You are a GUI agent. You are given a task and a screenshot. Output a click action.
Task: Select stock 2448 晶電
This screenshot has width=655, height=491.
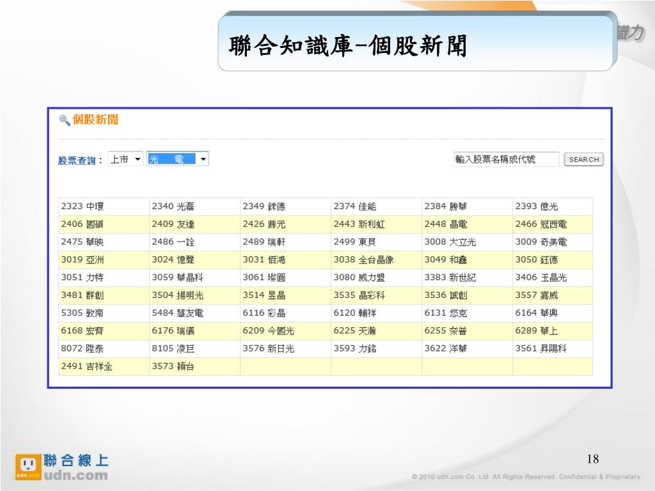click(446, 224)
